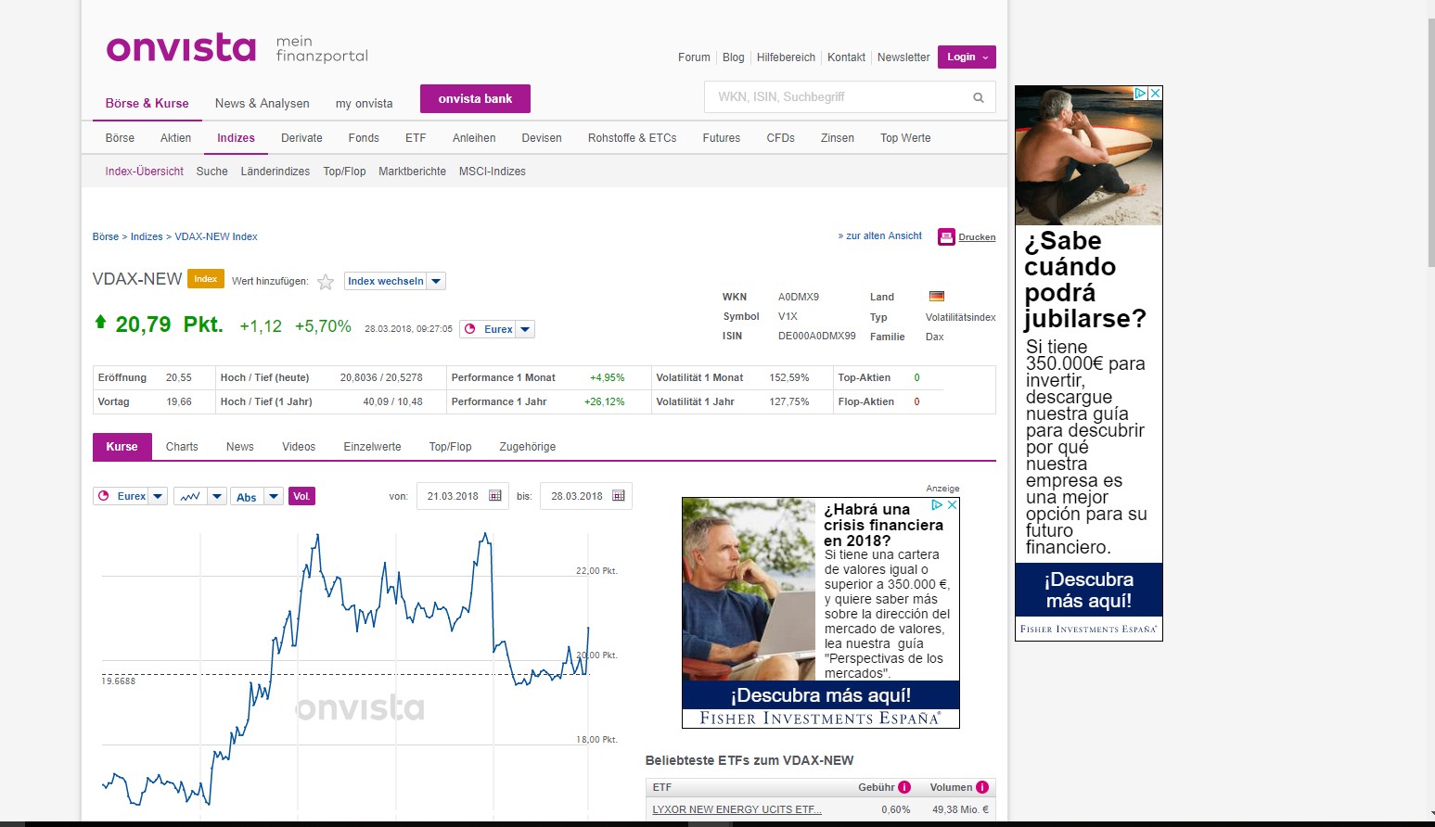Open the 'bis' date calendar picker
The width and height of the screenshot is (1435, 827).
tap(619, 496)
